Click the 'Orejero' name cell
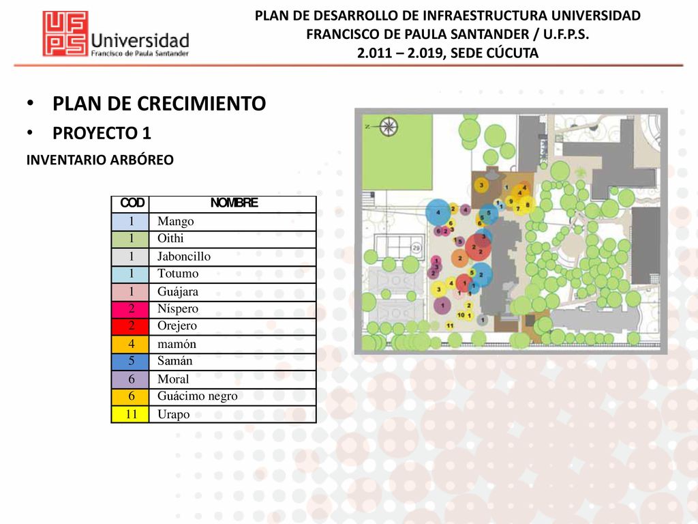The height and width of the screenshot is (524, 698). [x=232, y=326]
